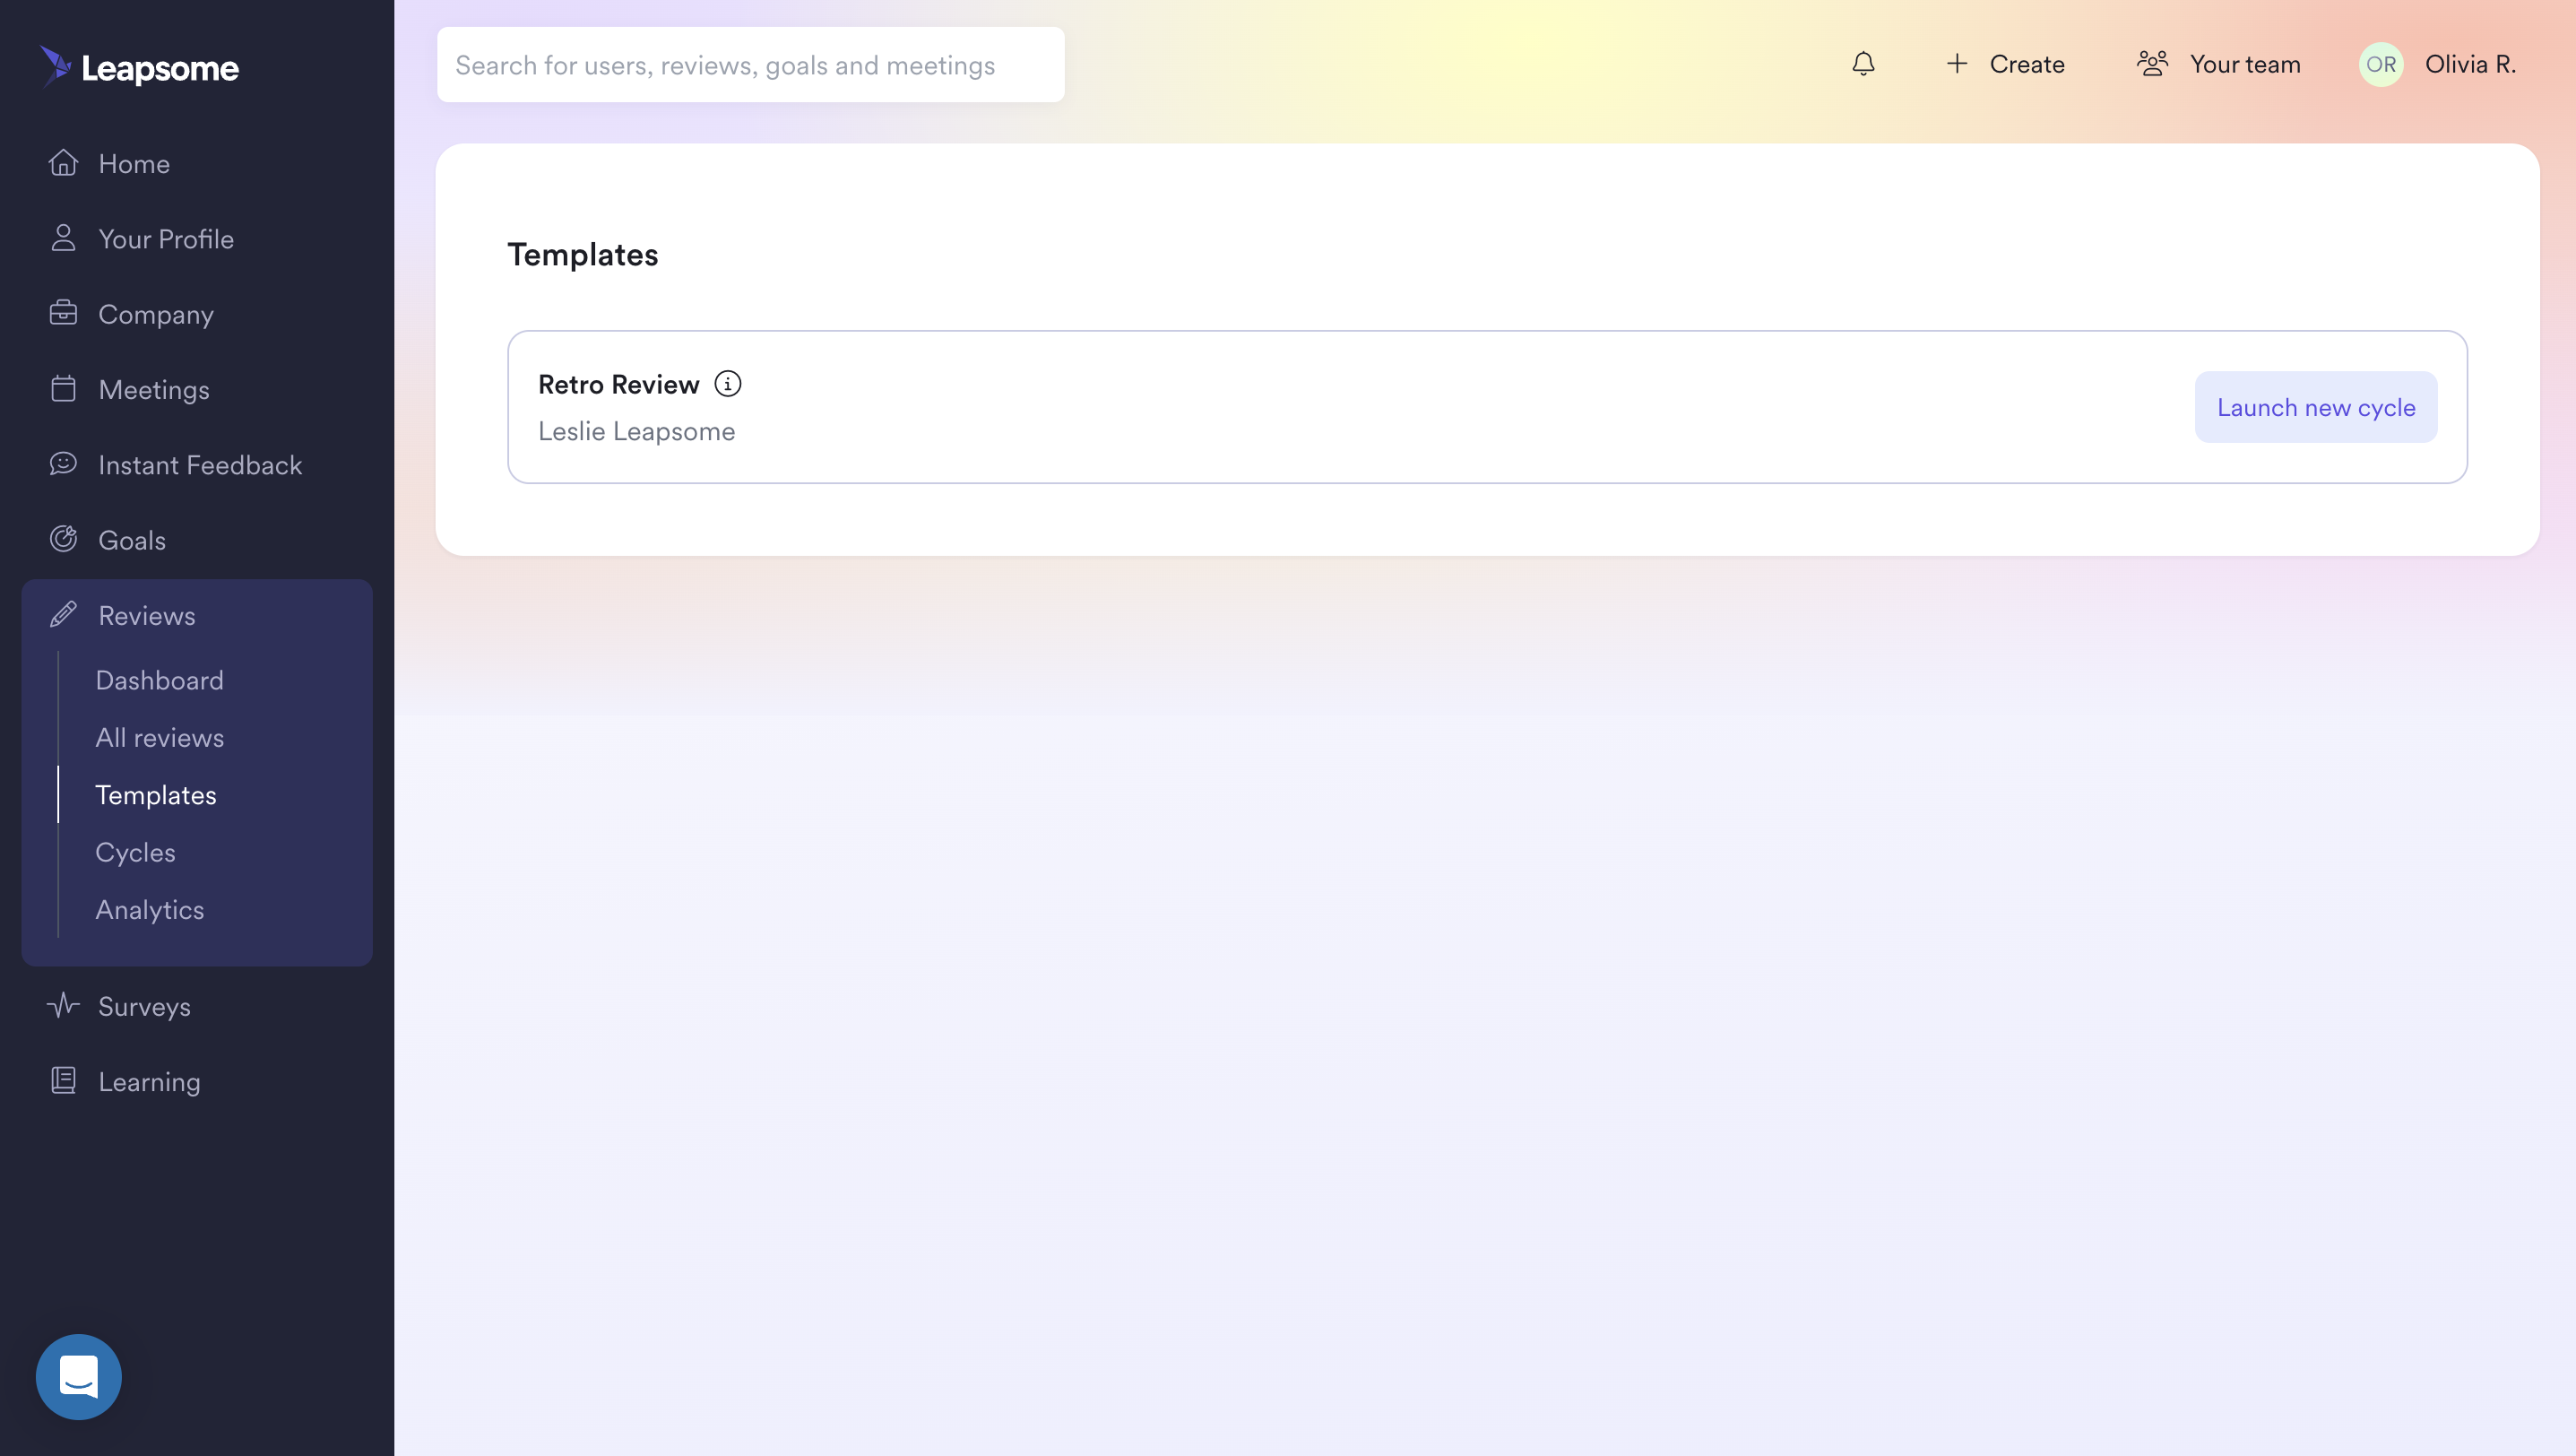Open Reviews Dashboard submenu item
Viewport: 2576px width, 1456px height.
click(x=159, y=680)
